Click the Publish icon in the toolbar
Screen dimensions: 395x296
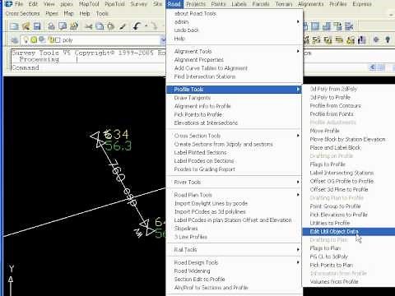pos(74,26)
